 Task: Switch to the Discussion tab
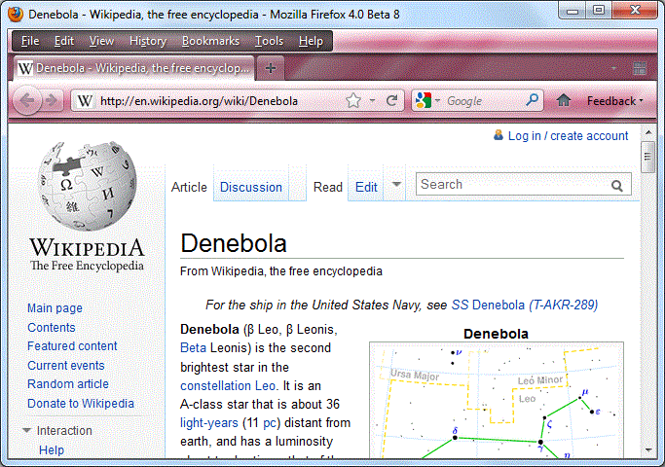point(251,187)
